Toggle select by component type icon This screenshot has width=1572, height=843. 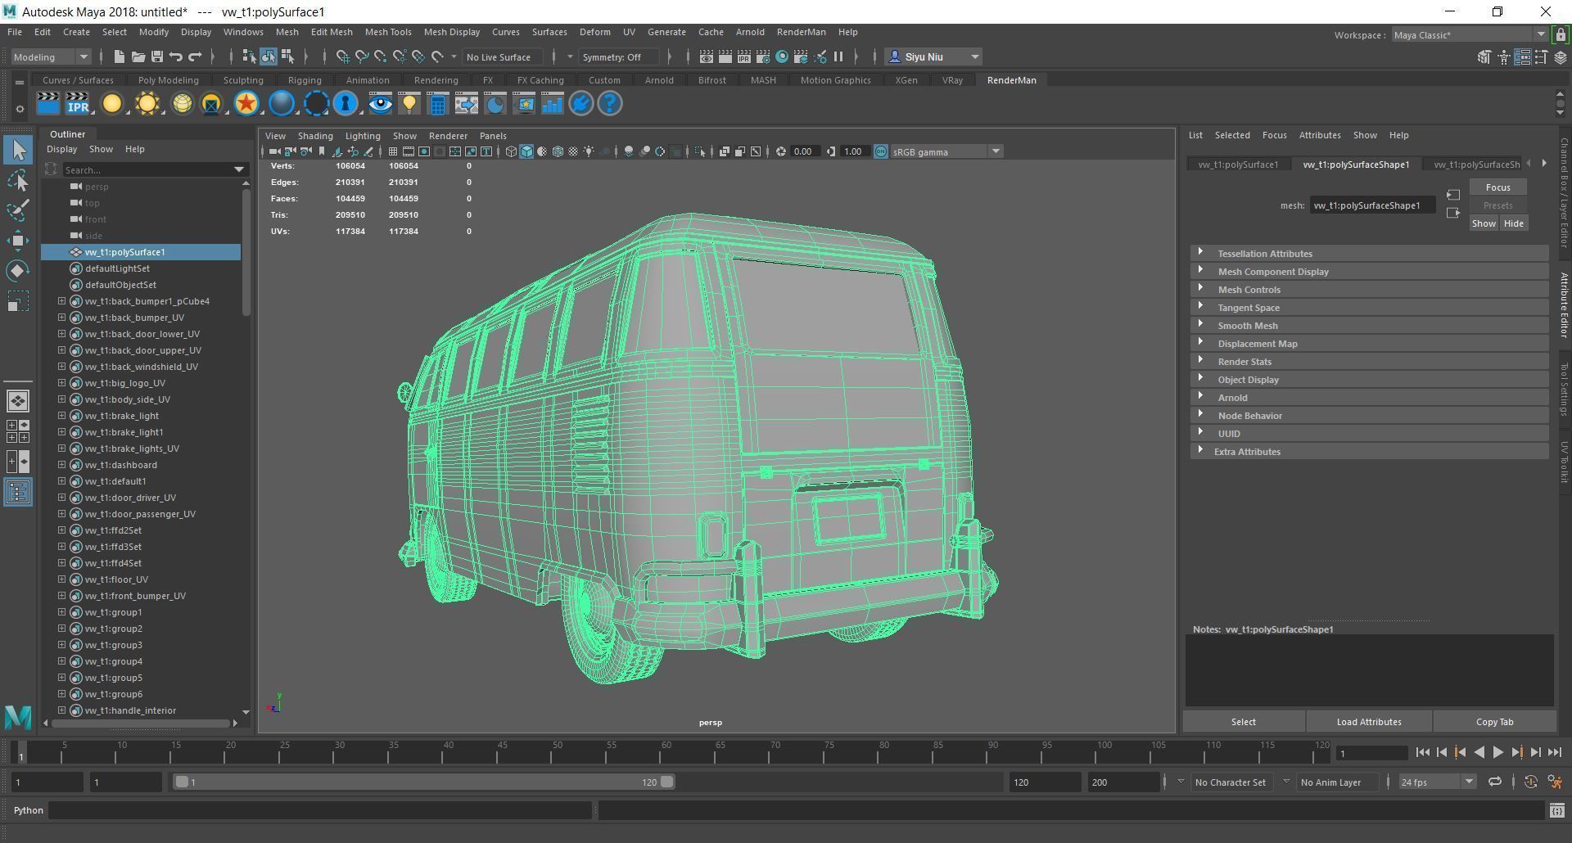(x=287, y=56)
